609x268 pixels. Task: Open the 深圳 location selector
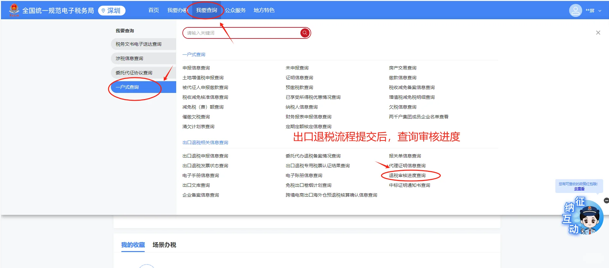click(111, 11)
